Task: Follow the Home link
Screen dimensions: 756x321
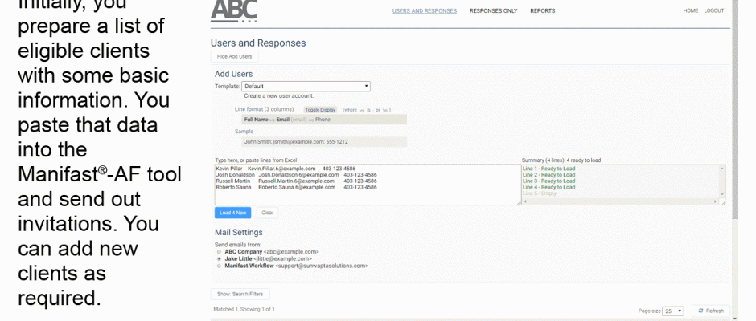Action: point(690,10)
